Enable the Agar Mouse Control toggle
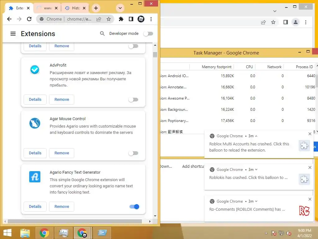The image size is (318, 239). (x=134, y=153)
